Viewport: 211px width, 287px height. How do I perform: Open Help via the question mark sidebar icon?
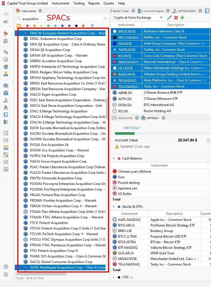click(x=6, y=267)
